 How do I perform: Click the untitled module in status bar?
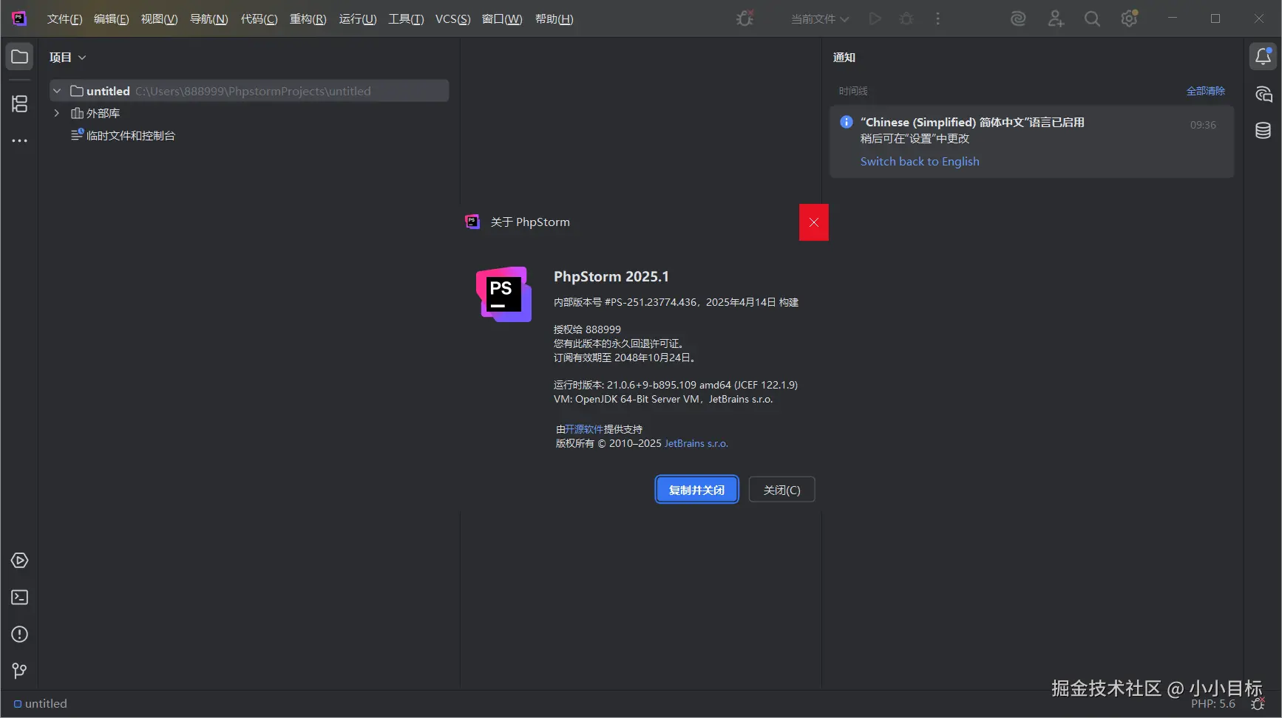click(x=41, y=704)
